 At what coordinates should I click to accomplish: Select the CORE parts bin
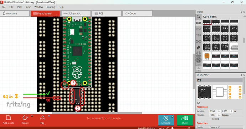(199, 23)
